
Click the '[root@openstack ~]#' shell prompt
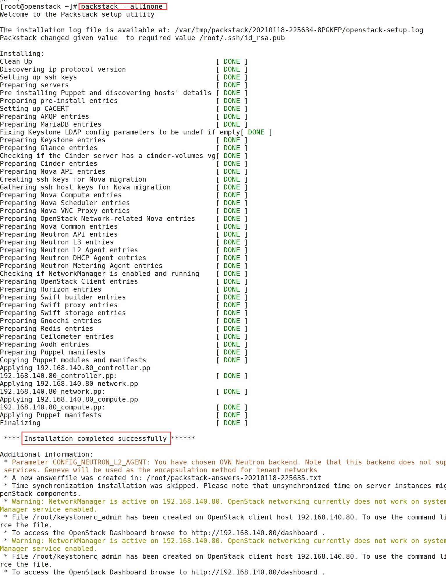click(38, 6)
